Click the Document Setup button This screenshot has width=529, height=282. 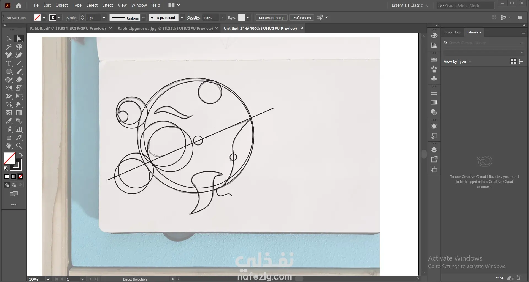point(271,18)
